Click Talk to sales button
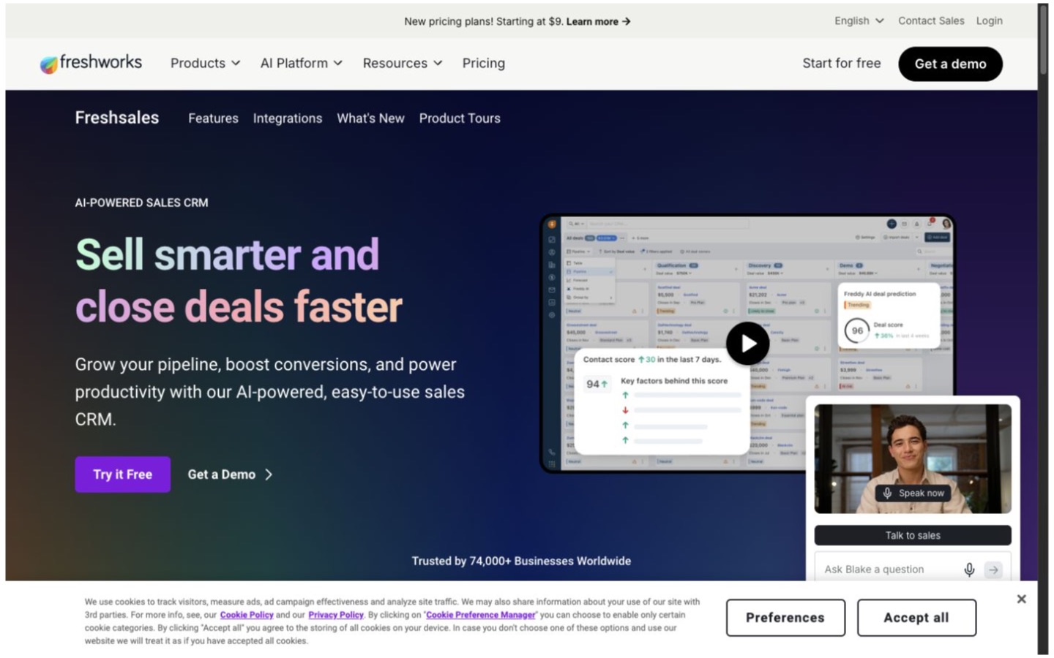Screen dimensions: 1054x658 [x=913, y=535]
